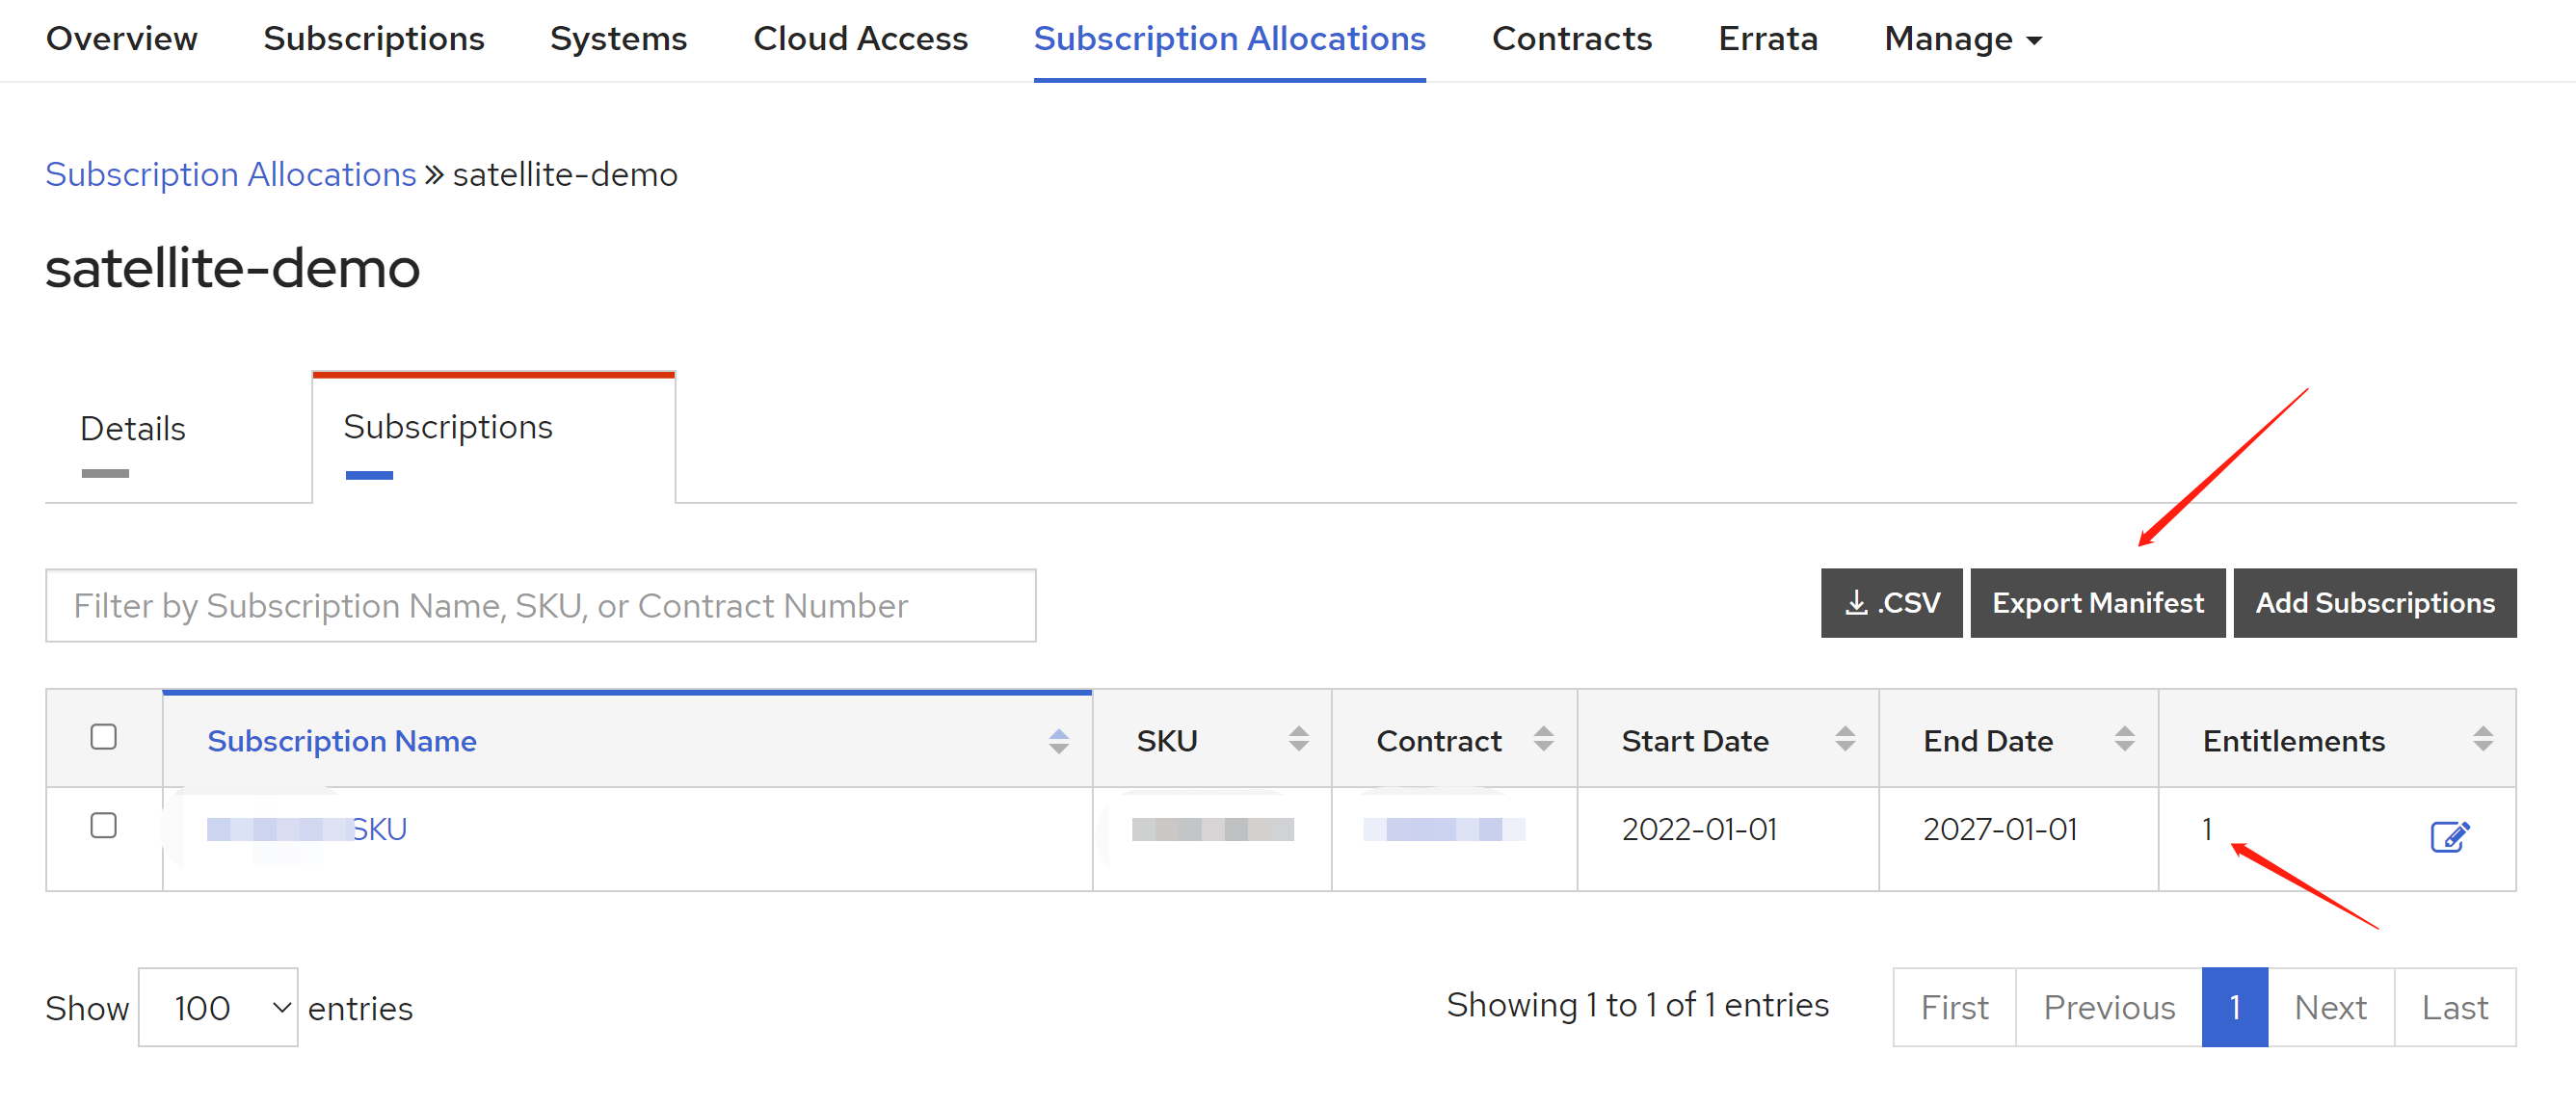Follow the Subscription Allocations breadcrumb link
This screenshot has height=1106, width=2576.
click(x=231, y=175)
